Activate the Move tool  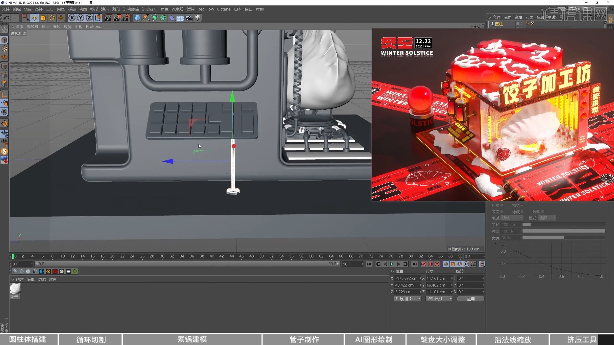coord(34,18)
